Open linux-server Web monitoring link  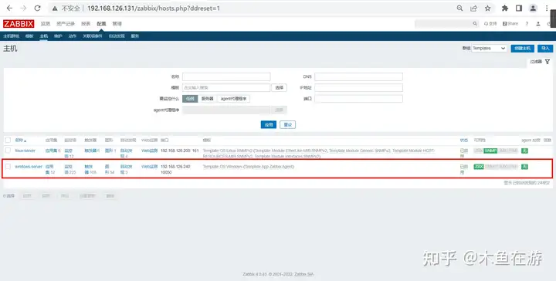click(149, 151)
